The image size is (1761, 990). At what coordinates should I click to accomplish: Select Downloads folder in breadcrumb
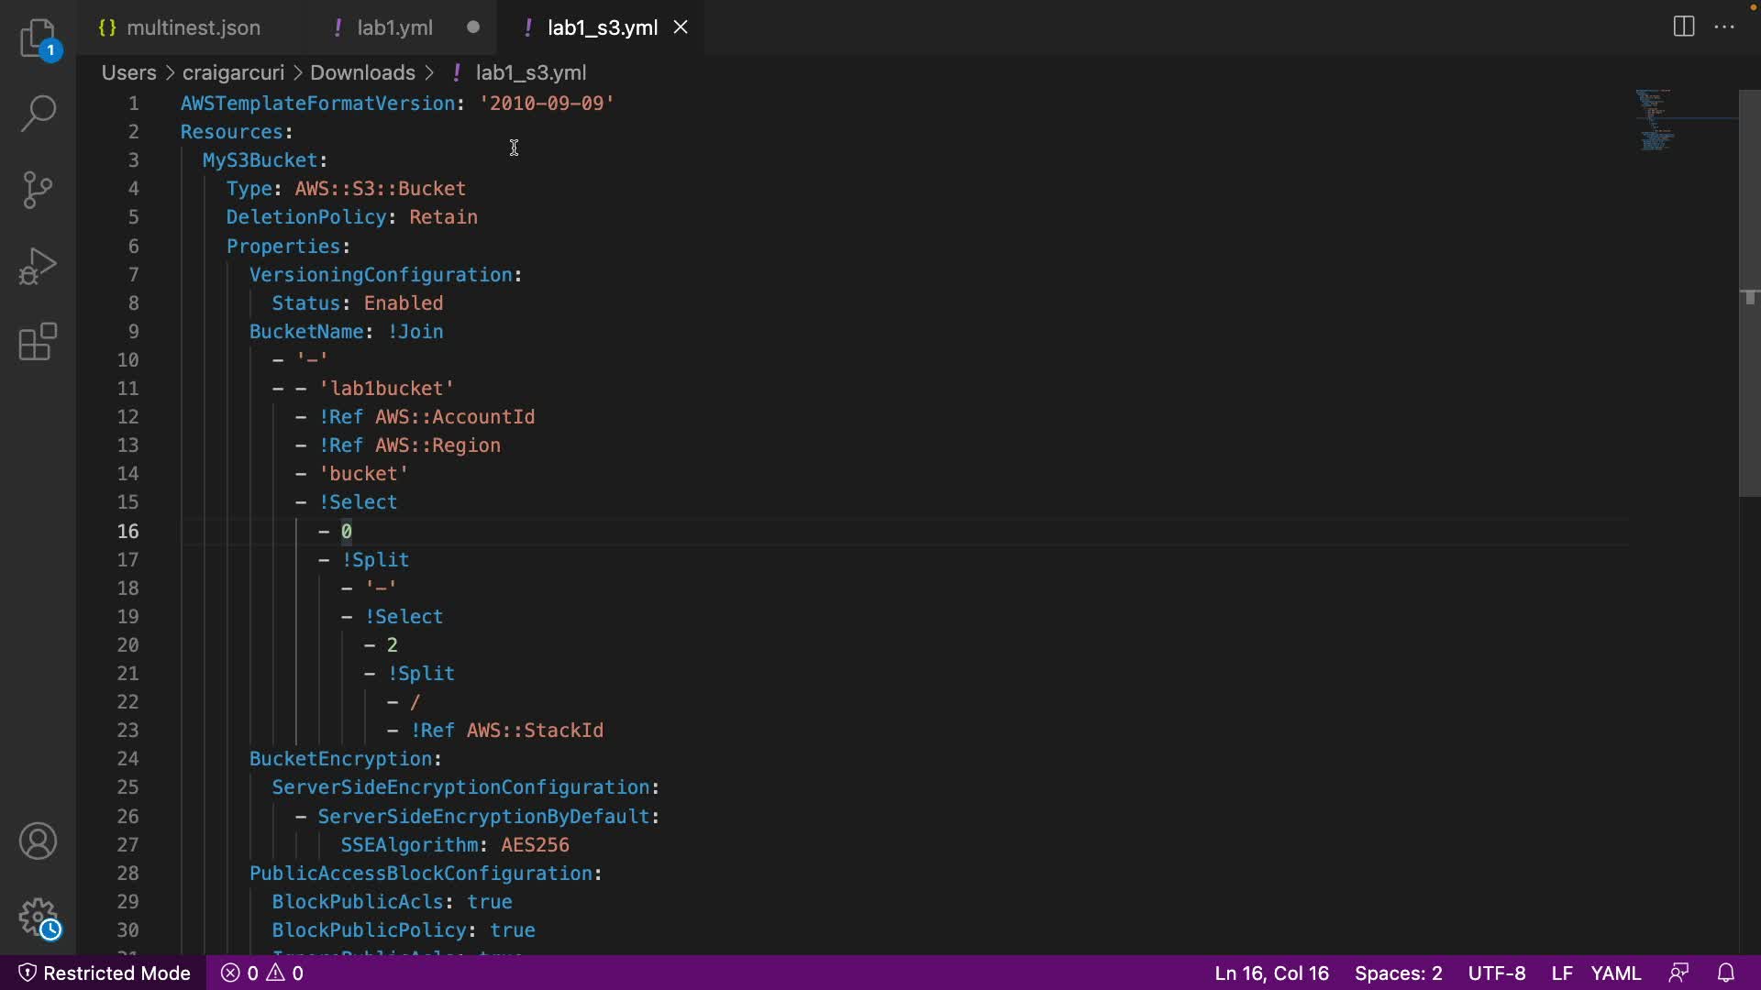(x=362, y=72)
